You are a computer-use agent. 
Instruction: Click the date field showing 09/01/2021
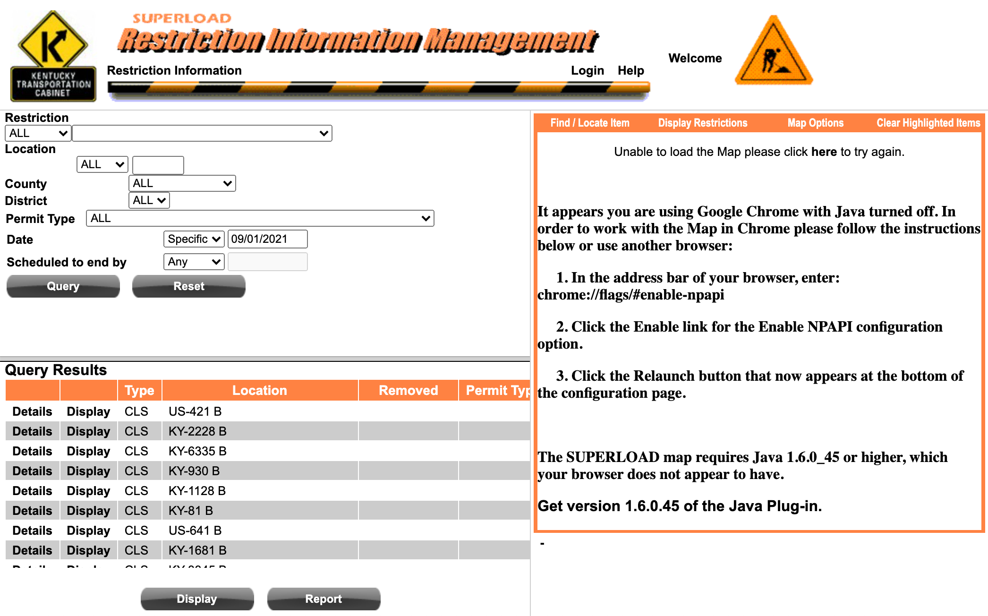(268, 239)
